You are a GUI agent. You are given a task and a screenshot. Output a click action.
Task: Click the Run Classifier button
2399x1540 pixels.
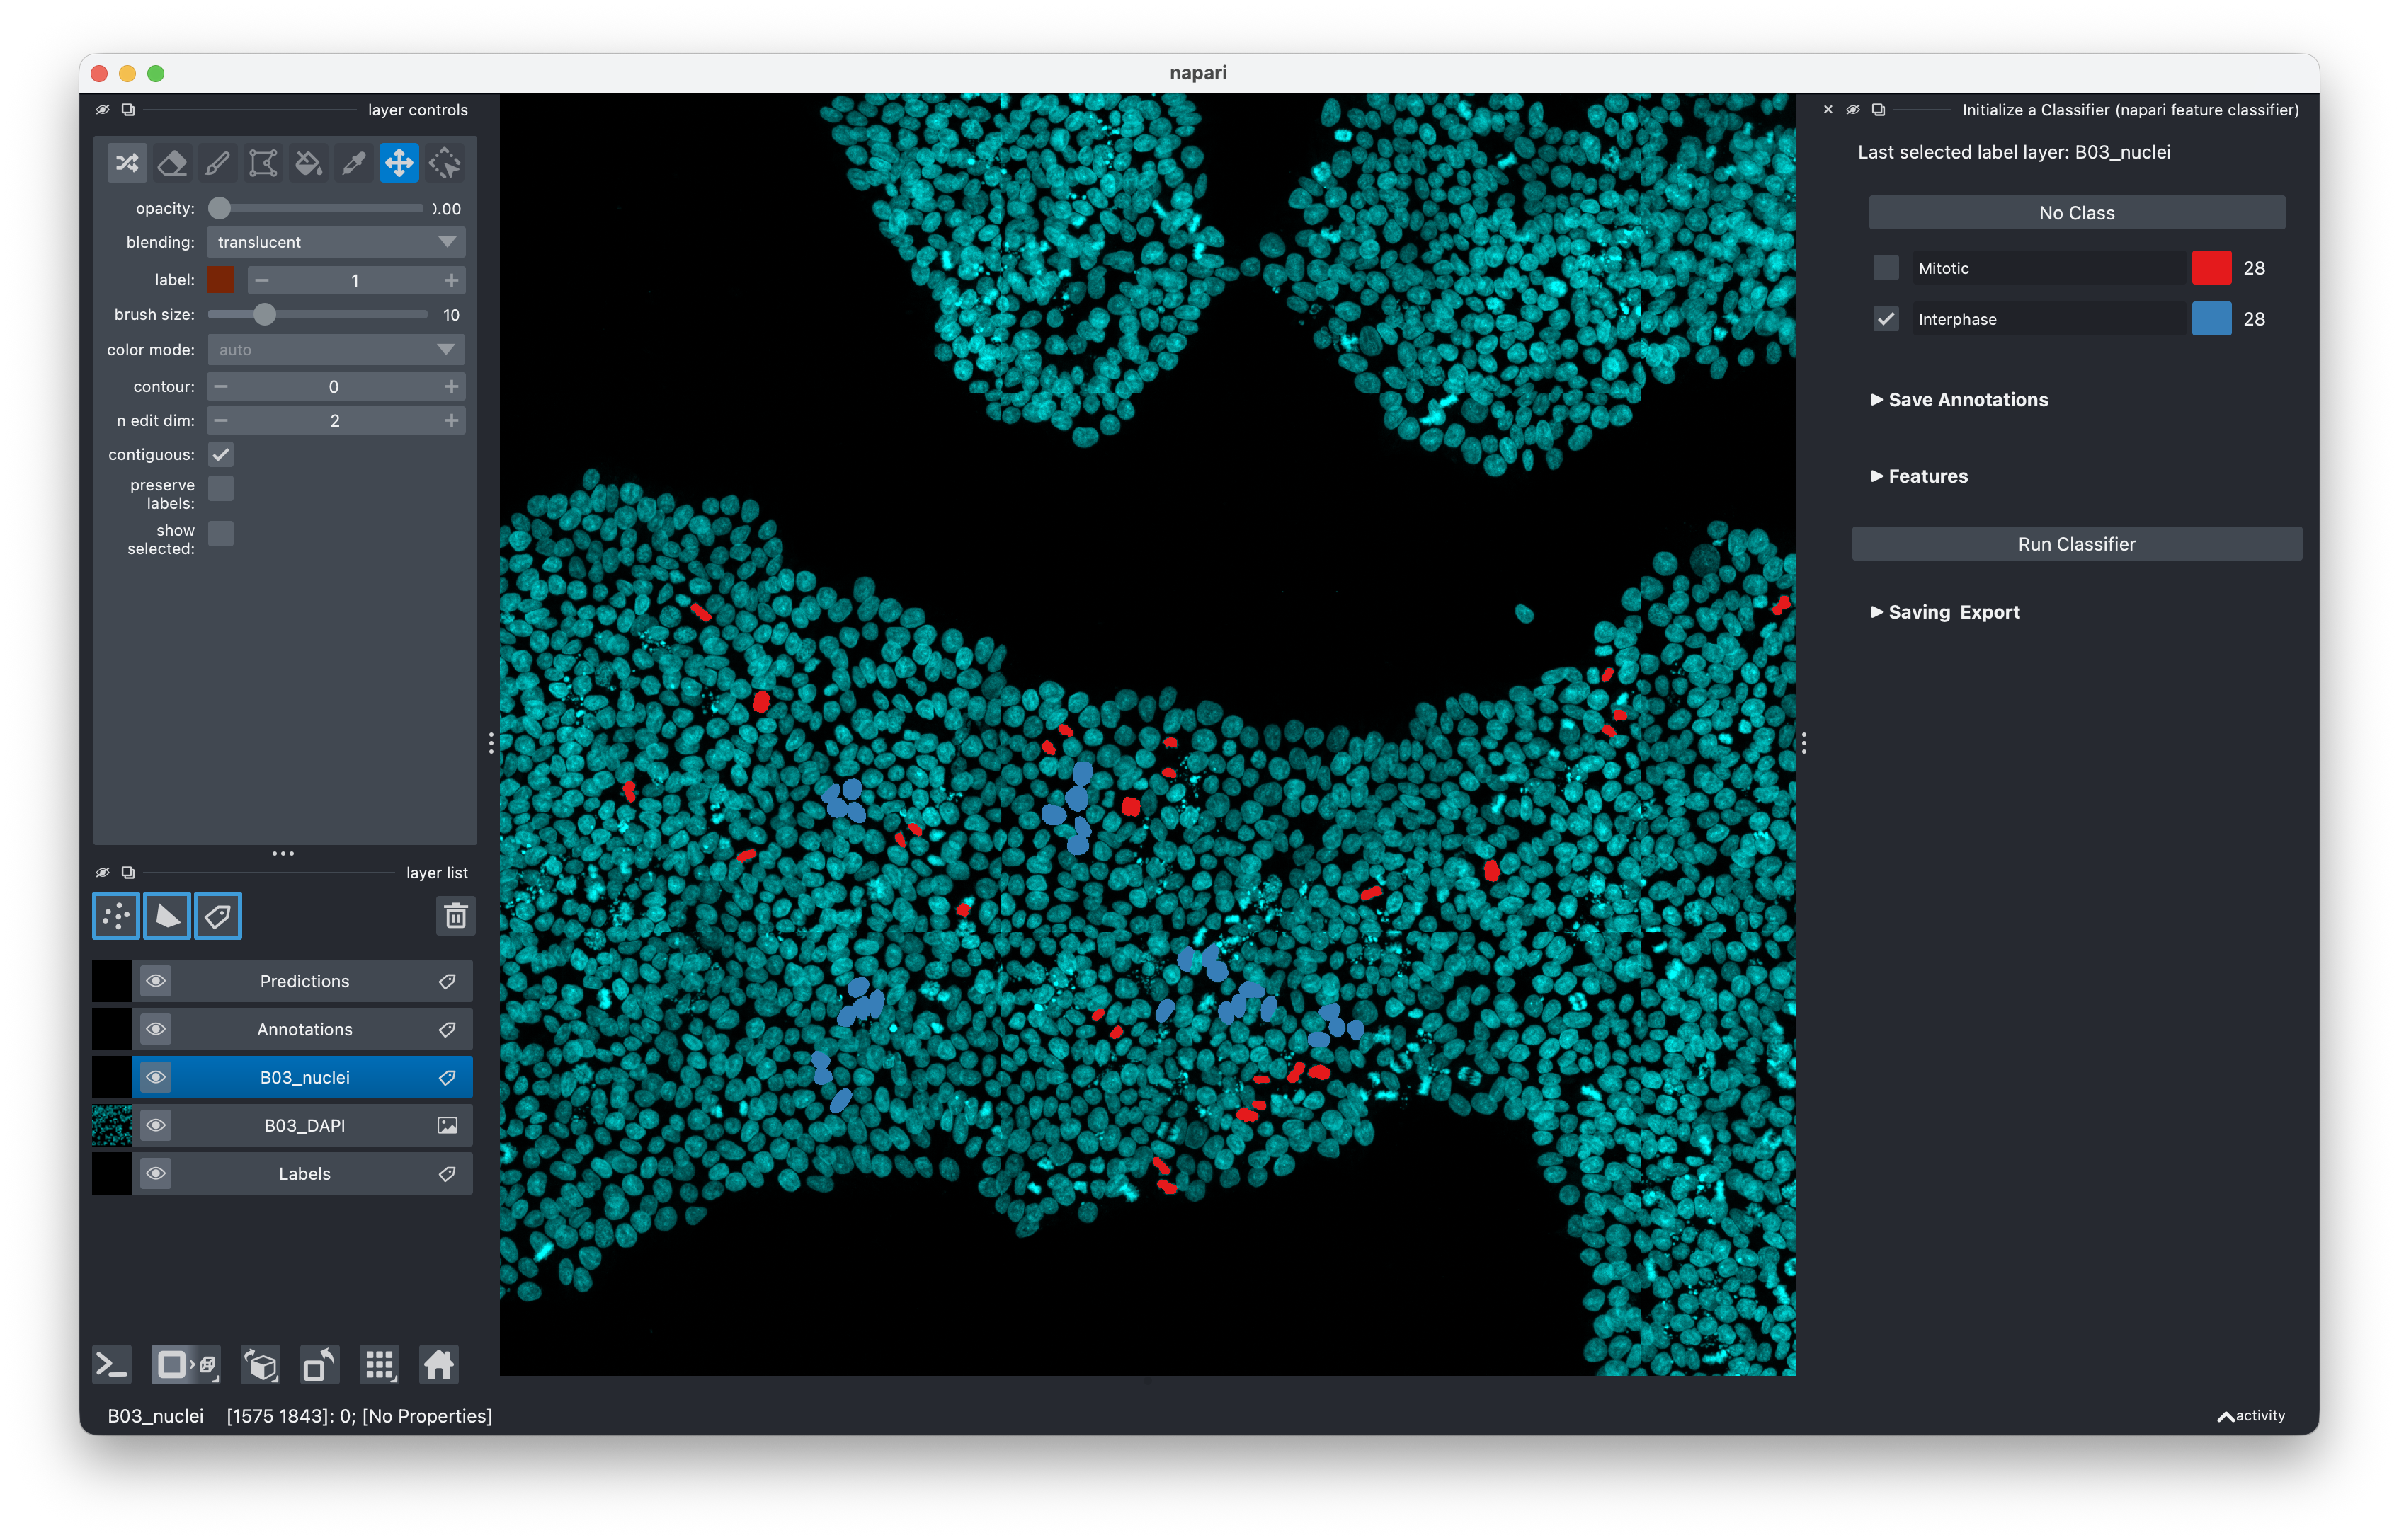point(2076,544)
